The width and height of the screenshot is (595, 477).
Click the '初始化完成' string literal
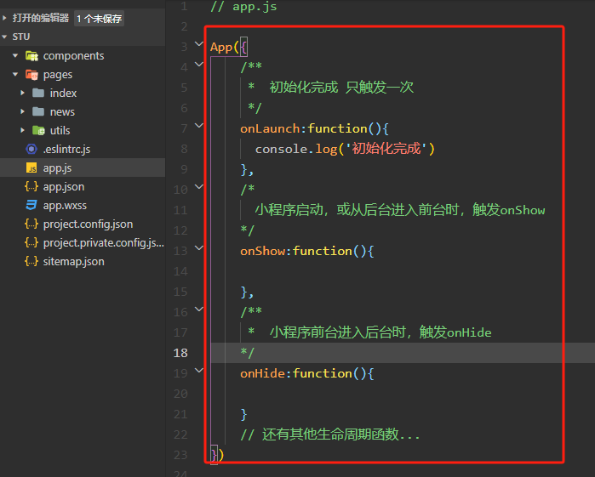[x=386, y=149]
